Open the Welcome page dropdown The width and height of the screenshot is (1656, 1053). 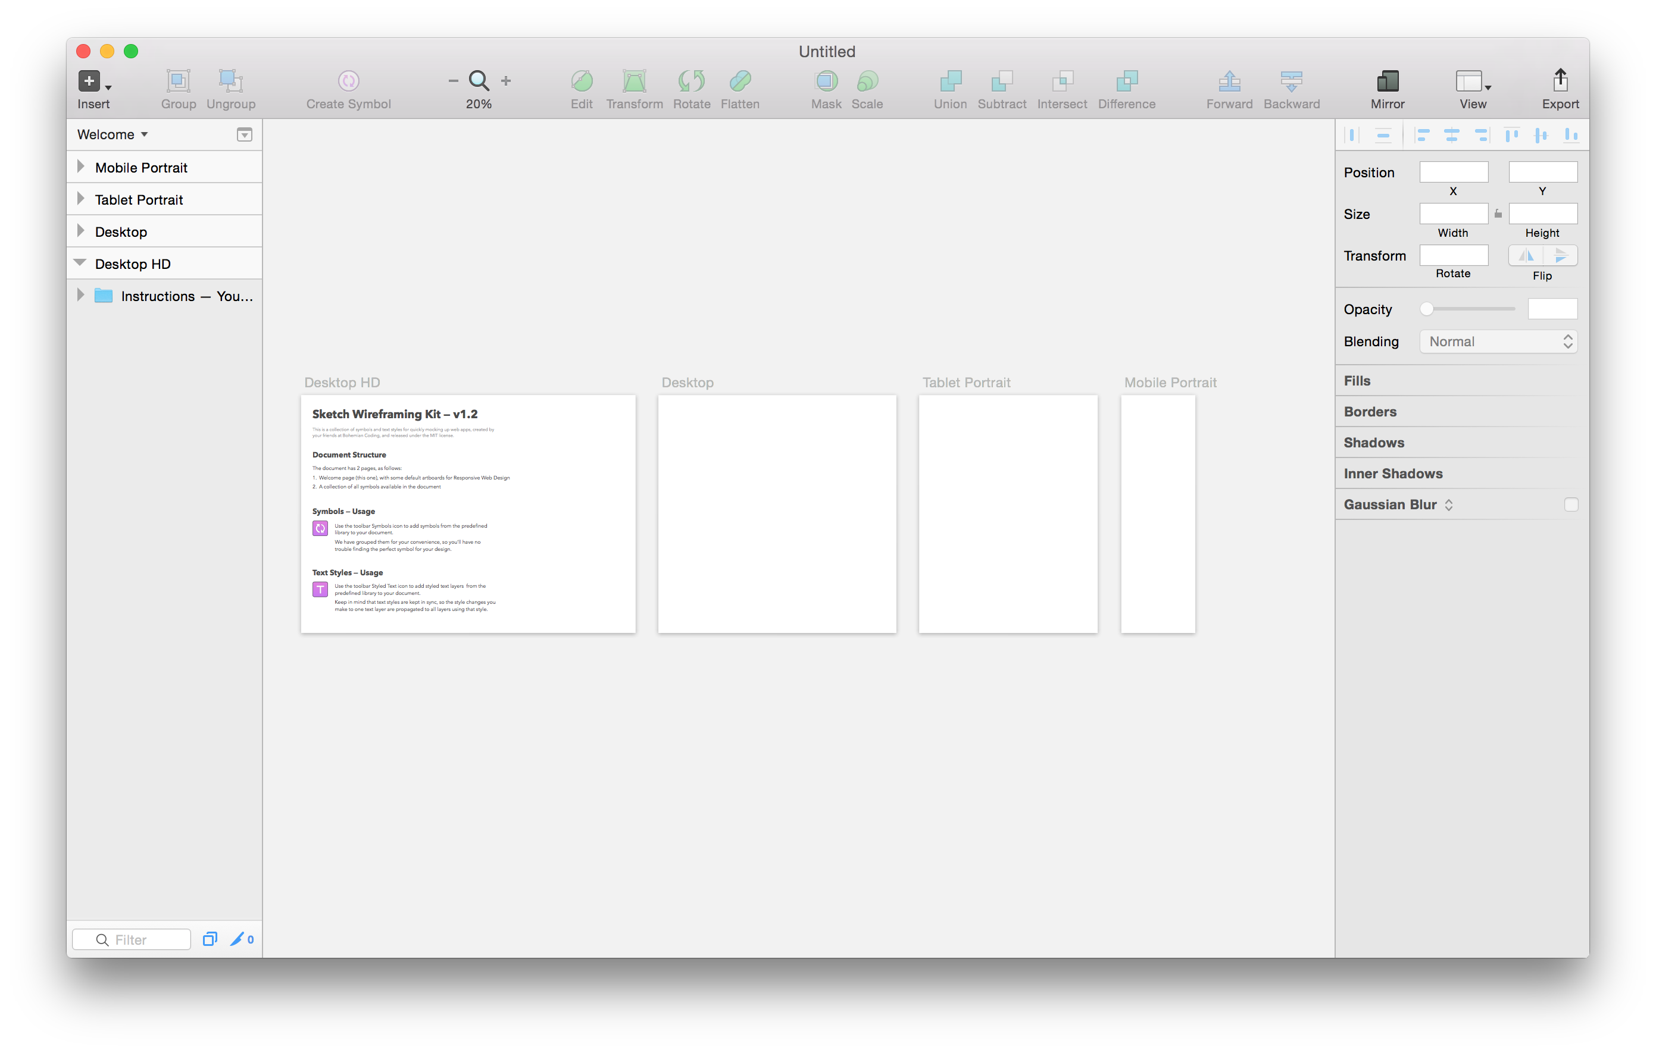coord(113,134)
